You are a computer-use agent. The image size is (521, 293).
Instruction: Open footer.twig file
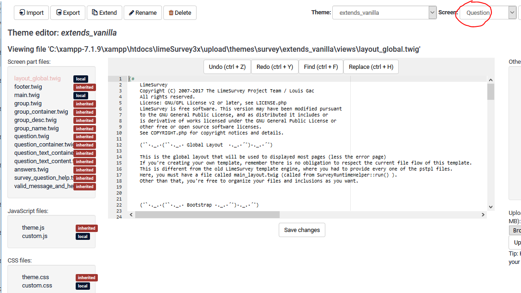[28, 87]
